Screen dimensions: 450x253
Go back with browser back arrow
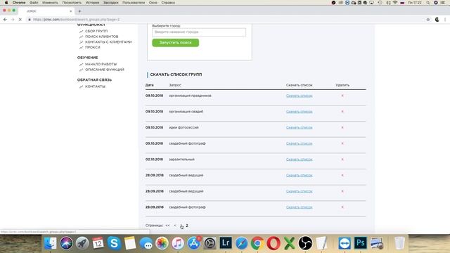tap(5, 19)
